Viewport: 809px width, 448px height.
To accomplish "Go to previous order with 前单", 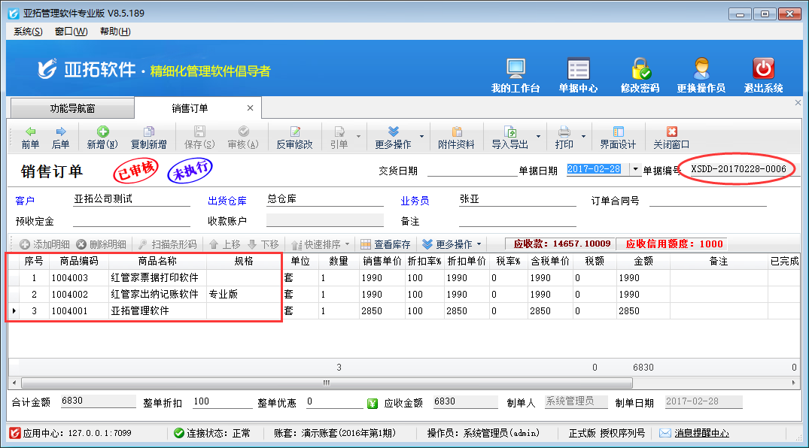I will pos(30,138).
